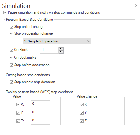Toggle Stop before occurrence checkbox
The image size is (140, 135).
coord(11,65)
